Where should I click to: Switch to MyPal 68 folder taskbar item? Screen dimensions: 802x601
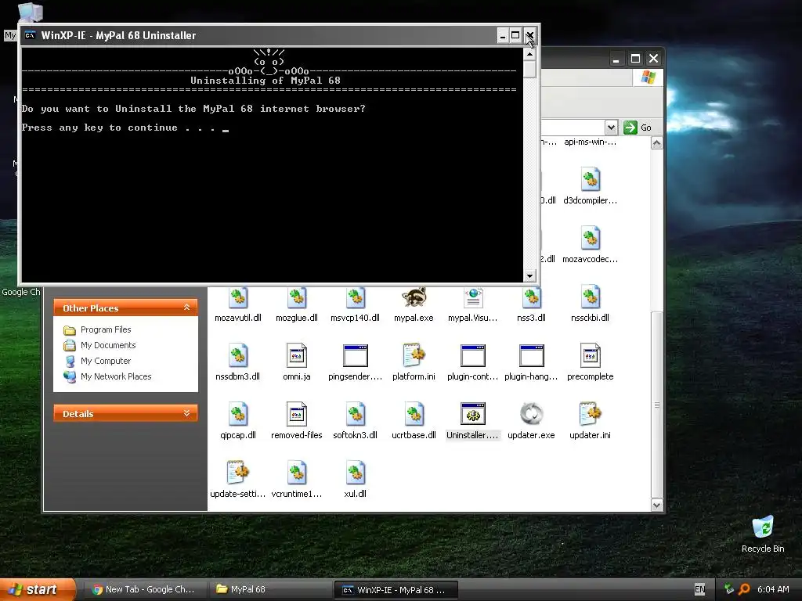click(x=270, y=589)
